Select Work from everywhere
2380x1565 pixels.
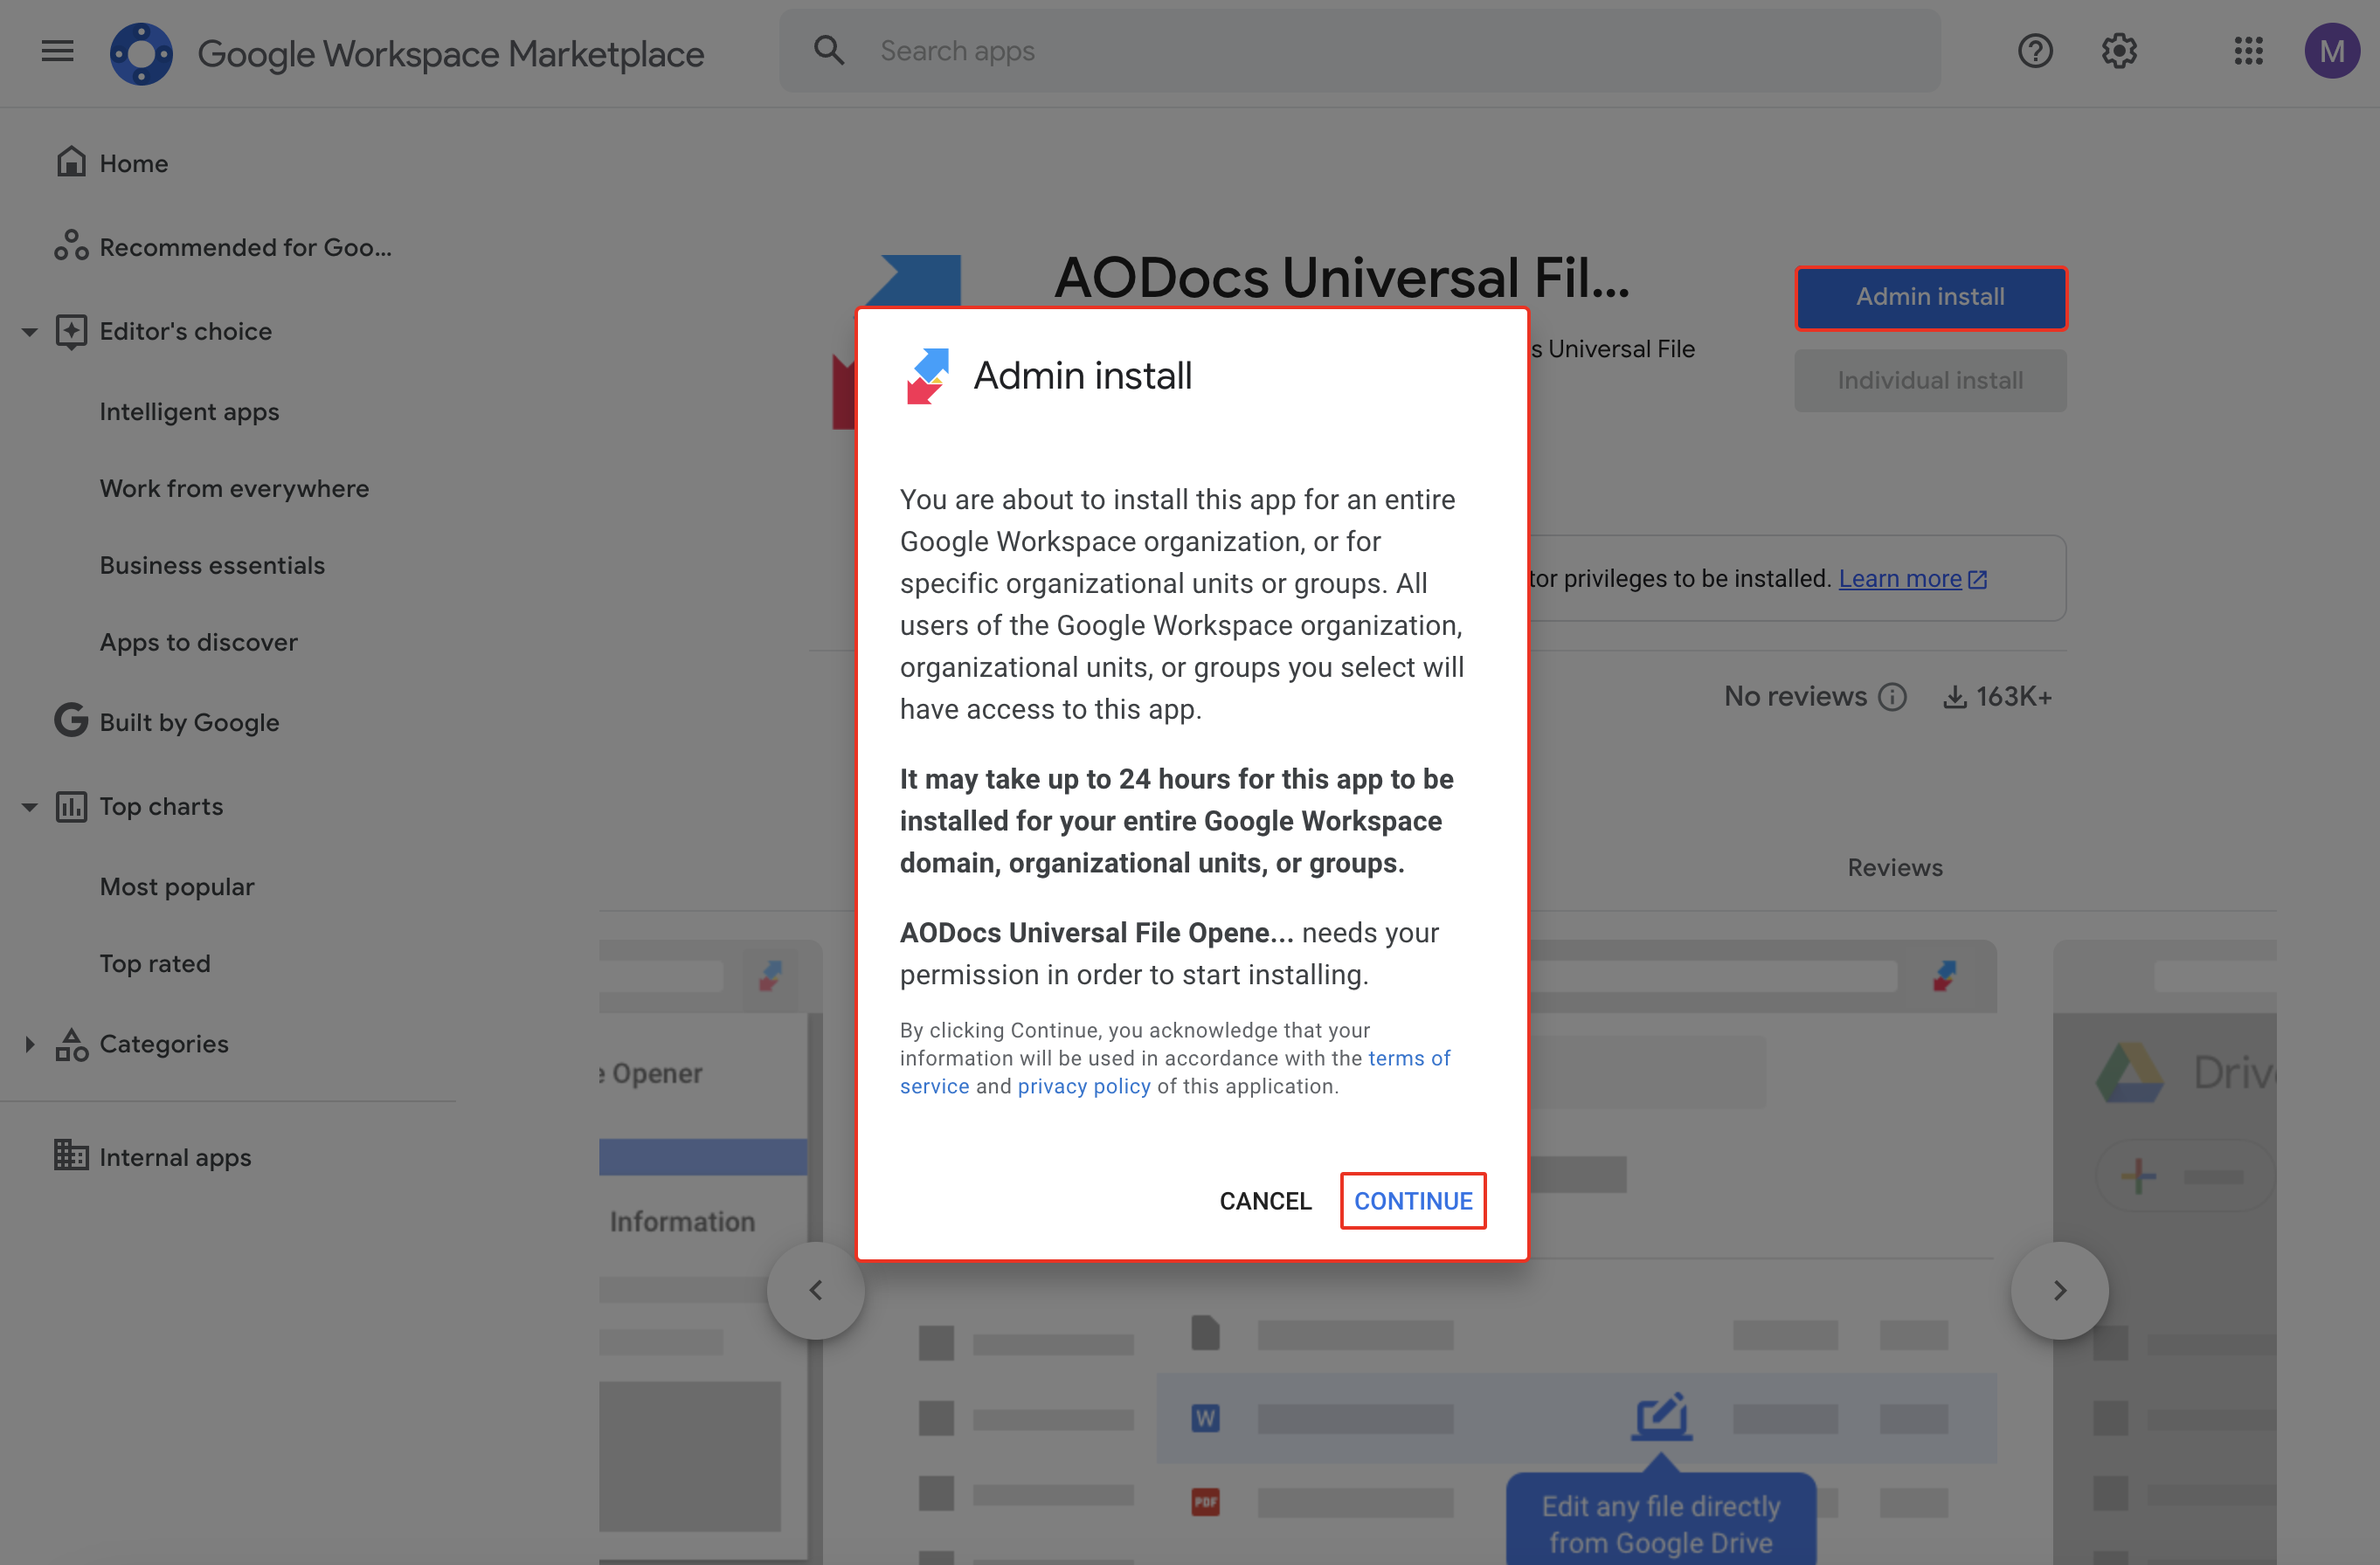pyautogui.click(x=234, y=489)
